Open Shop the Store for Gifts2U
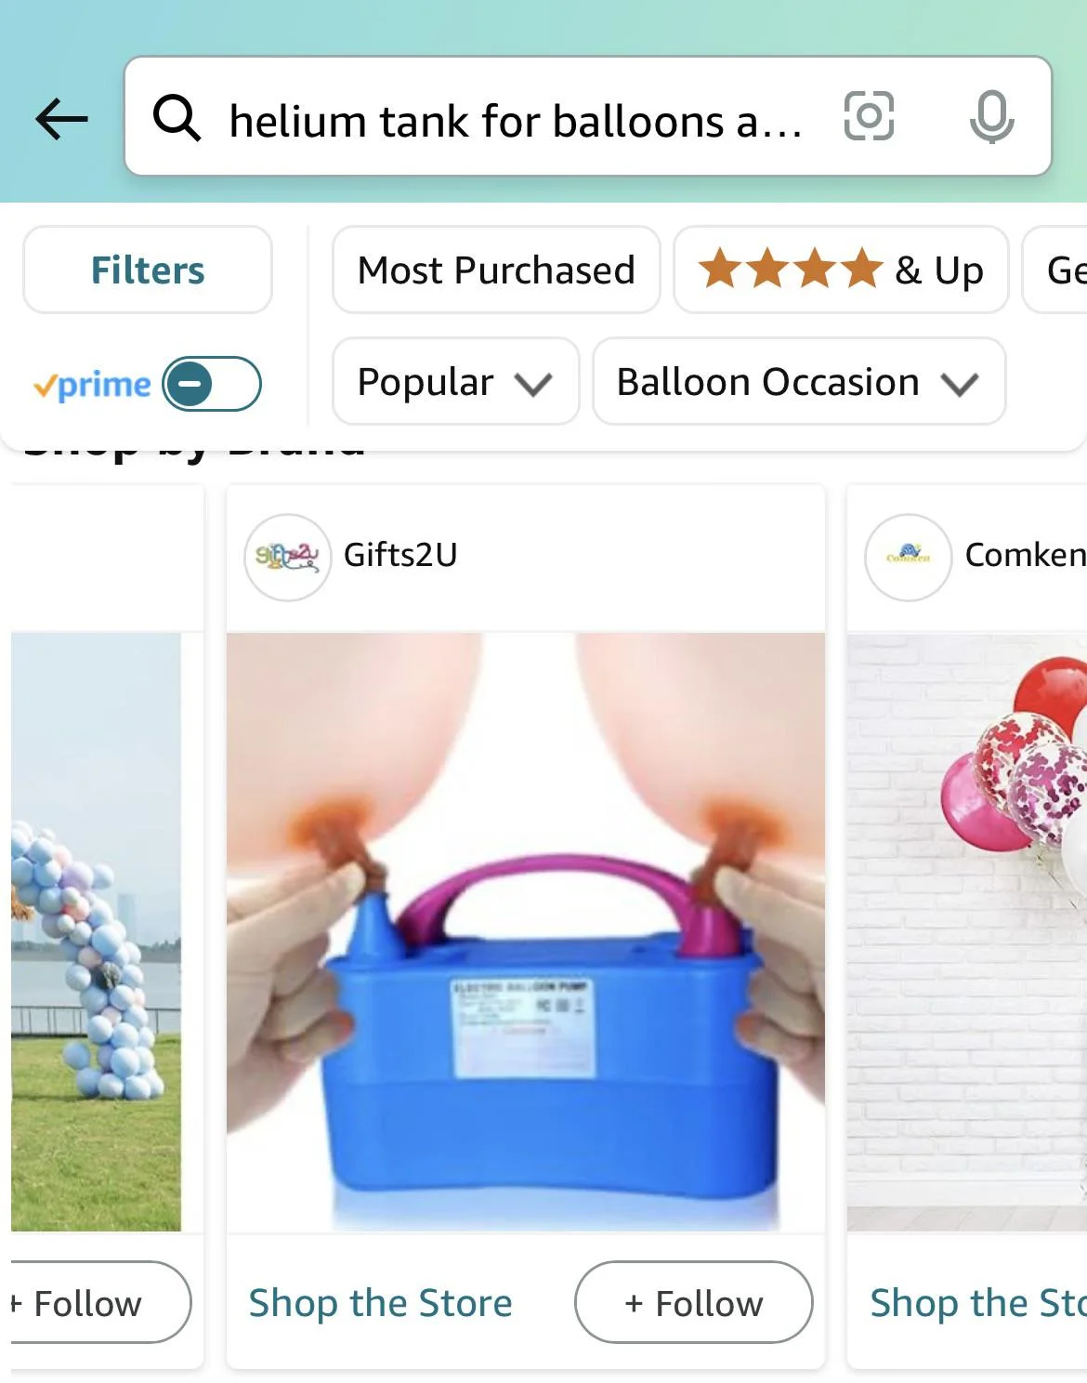 click(x=381, y=1302)
